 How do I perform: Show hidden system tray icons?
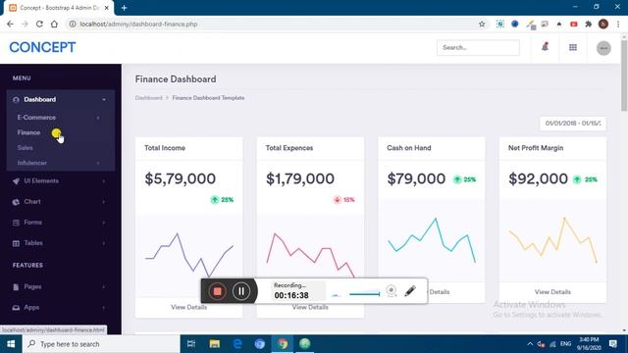(530, 344)
